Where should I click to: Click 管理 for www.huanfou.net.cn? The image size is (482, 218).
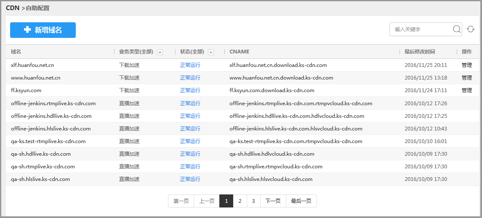click(x=466, y=78)
